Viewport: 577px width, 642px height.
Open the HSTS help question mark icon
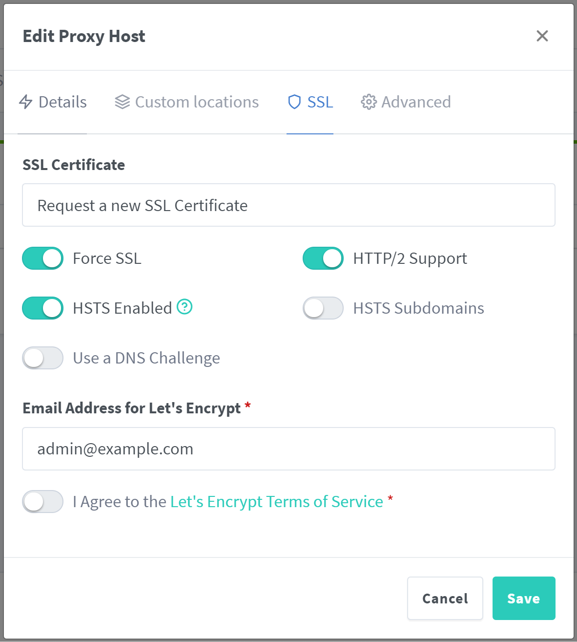185,307
